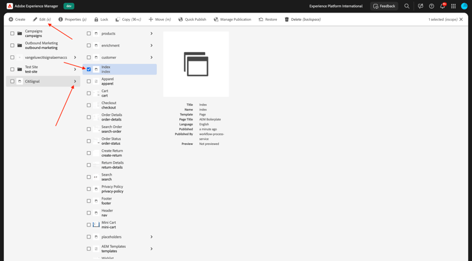Select the Header nav row

pyautogui.click(x=120, y=213)
